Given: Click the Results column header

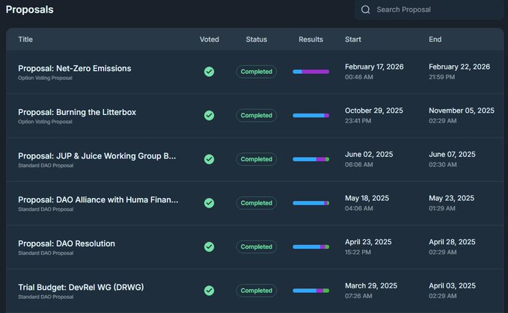Looking at the screenshot, I should 310,40.
